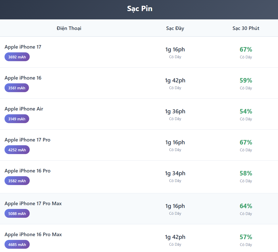Click the Điện Thoại column header

pyautogui.click(x=69, y=28)
